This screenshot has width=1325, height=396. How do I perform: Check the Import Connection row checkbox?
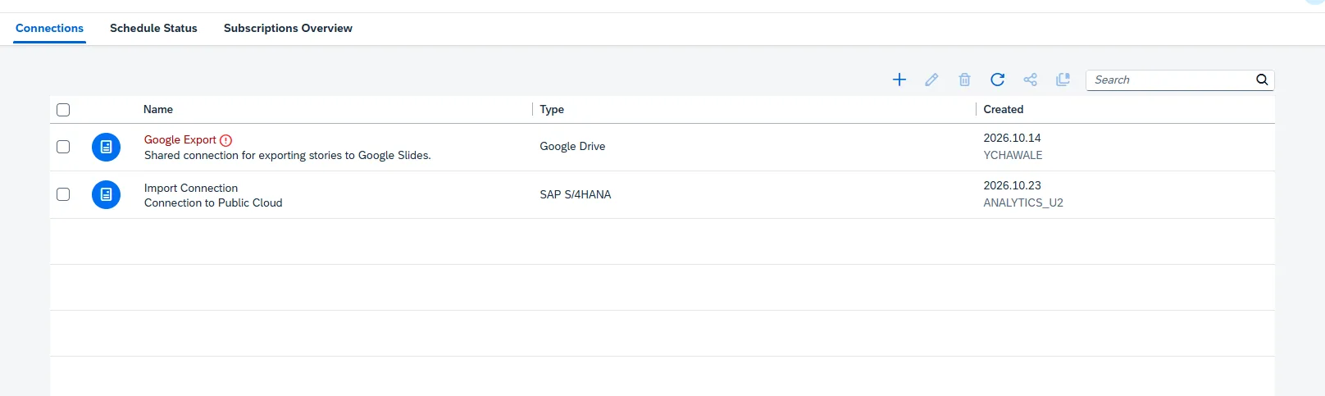pos(63,194)
